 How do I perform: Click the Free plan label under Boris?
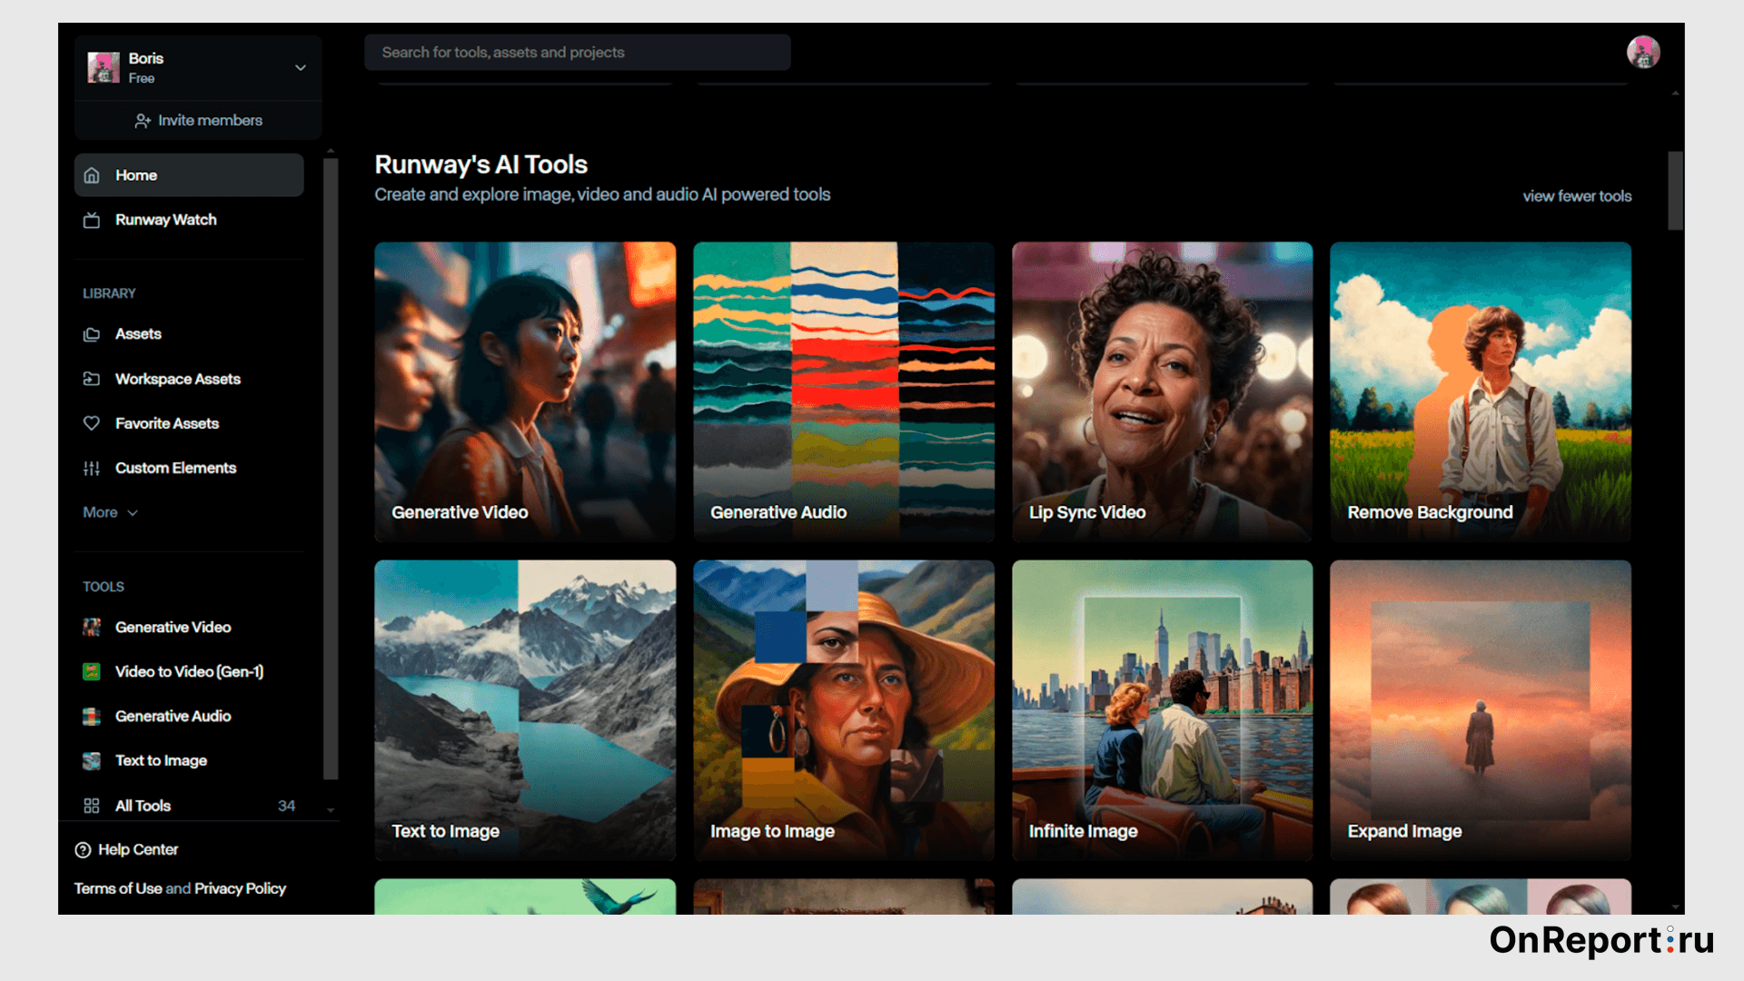click(x=142, y=78)
